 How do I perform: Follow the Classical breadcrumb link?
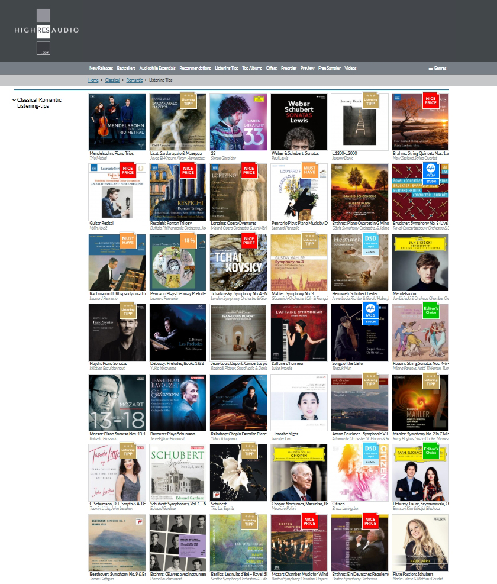(112, 80)
